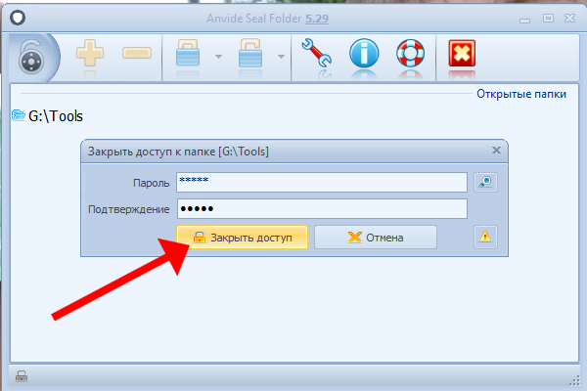
Task: Click the red X exit icon in toolbar
Action: coord(461,55)
